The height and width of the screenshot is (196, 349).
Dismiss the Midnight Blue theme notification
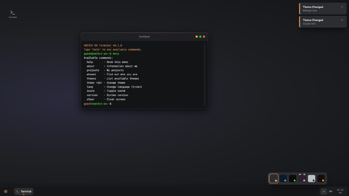(x=342, y=7)
